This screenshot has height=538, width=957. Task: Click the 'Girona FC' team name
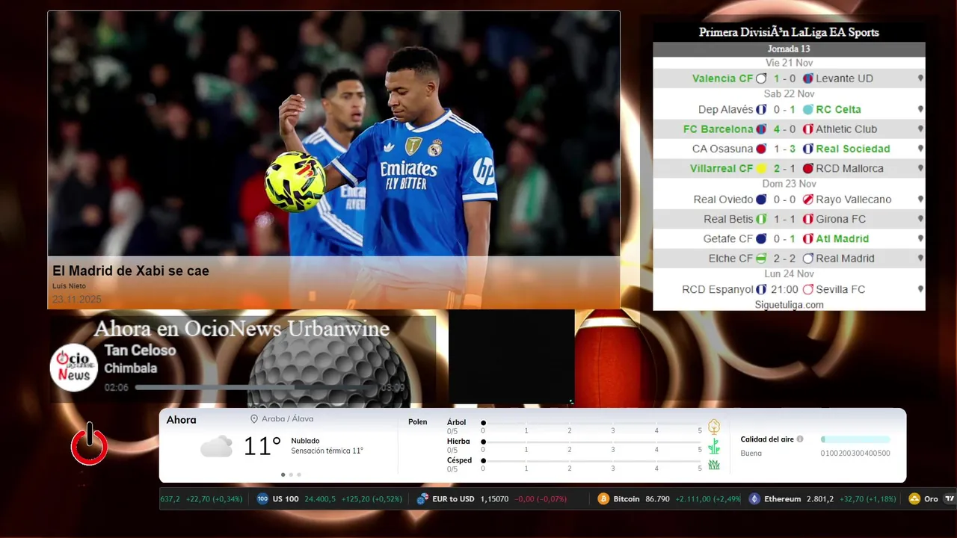841,219
